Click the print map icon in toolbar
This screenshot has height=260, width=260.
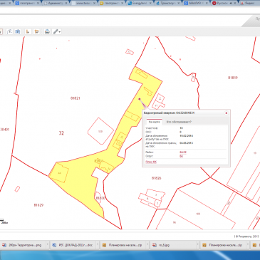pyautogui.click(x=47, y=31)
